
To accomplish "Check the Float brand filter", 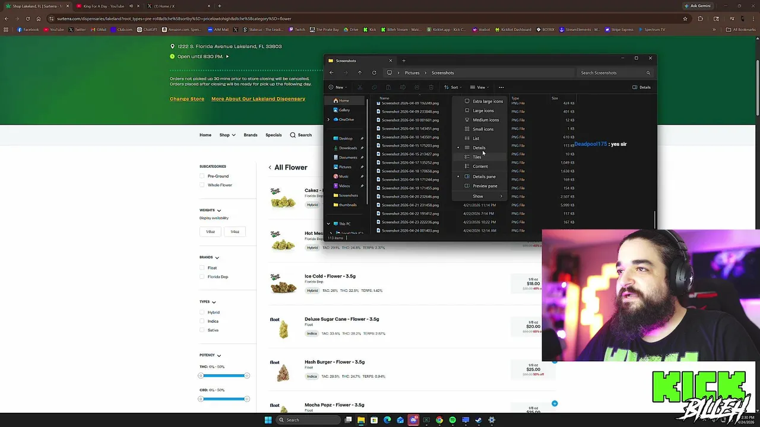I will [202, 268].
